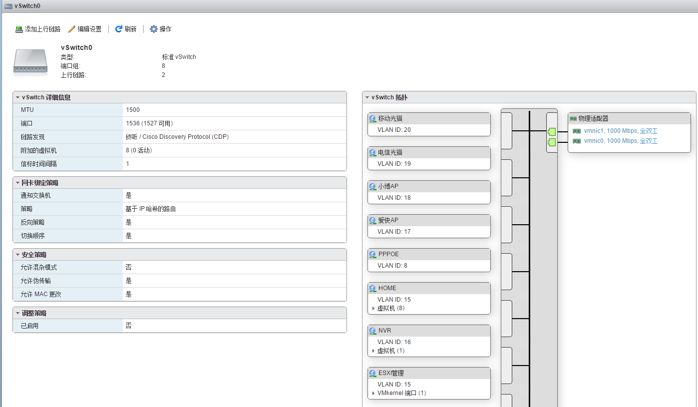Select the 电信光猫 port group box
This screenshot has height=407, width=698.
(x=428, y=158)
